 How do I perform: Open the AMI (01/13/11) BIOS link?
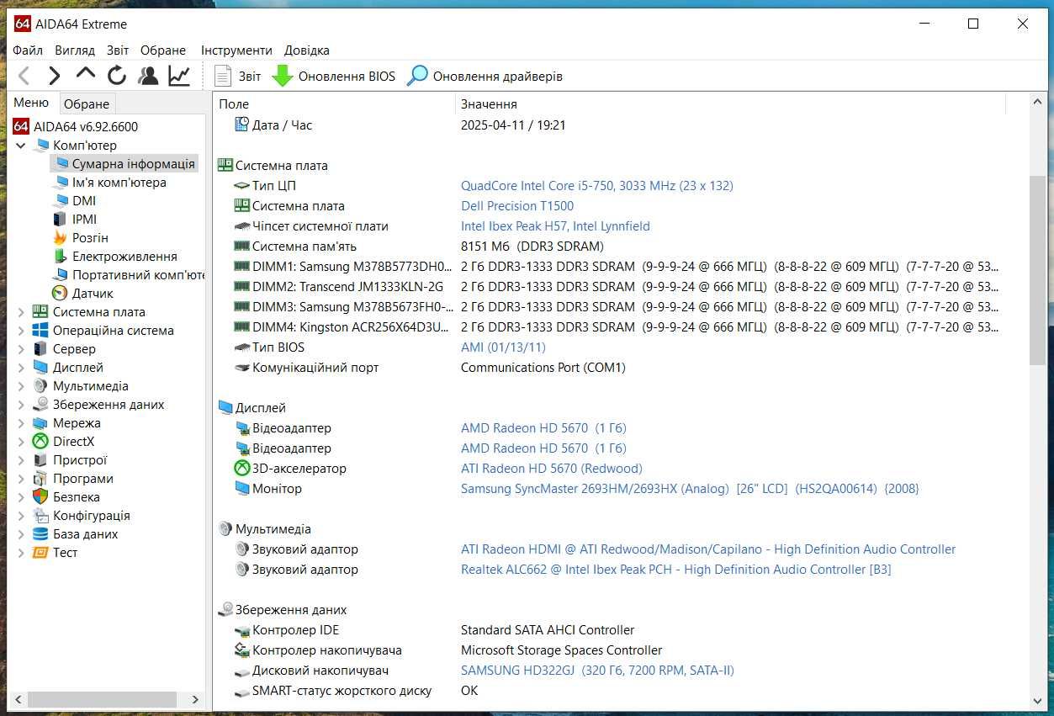pyautogui.click(x=503, y=347)
